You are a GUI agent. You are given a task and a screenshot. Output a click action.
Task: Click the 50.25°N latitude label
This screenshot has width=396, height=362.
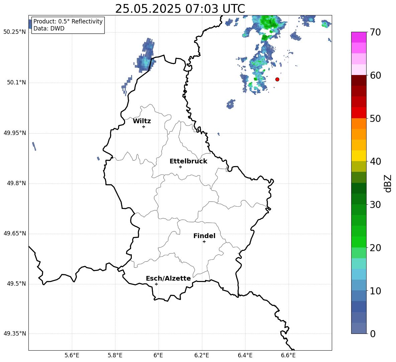click(x=15, y=32)
